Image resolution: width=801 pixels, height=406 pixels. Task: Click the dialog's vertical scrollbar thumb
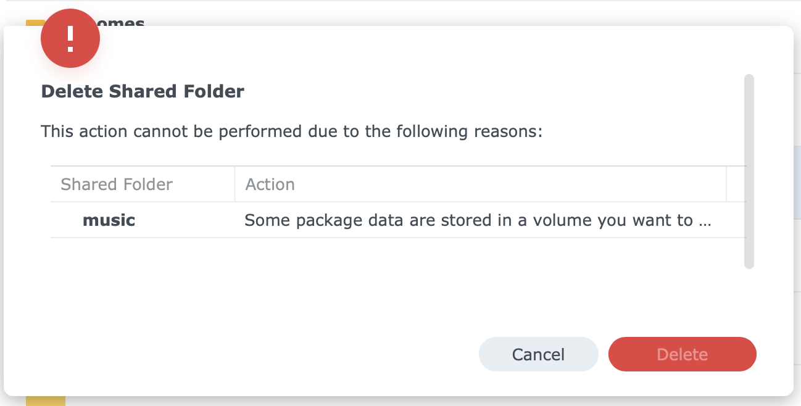[749, 172]
